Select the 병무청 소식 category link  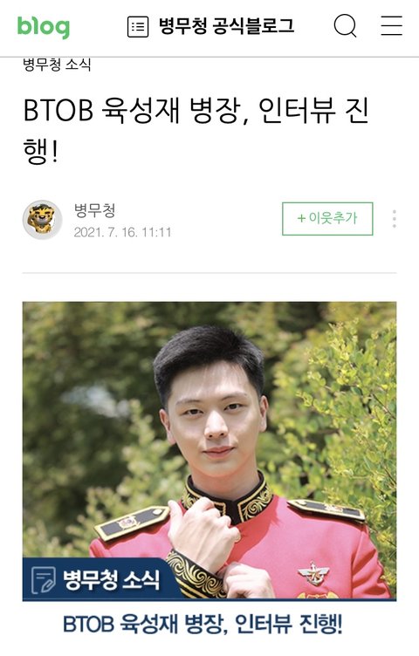[57, 65]
